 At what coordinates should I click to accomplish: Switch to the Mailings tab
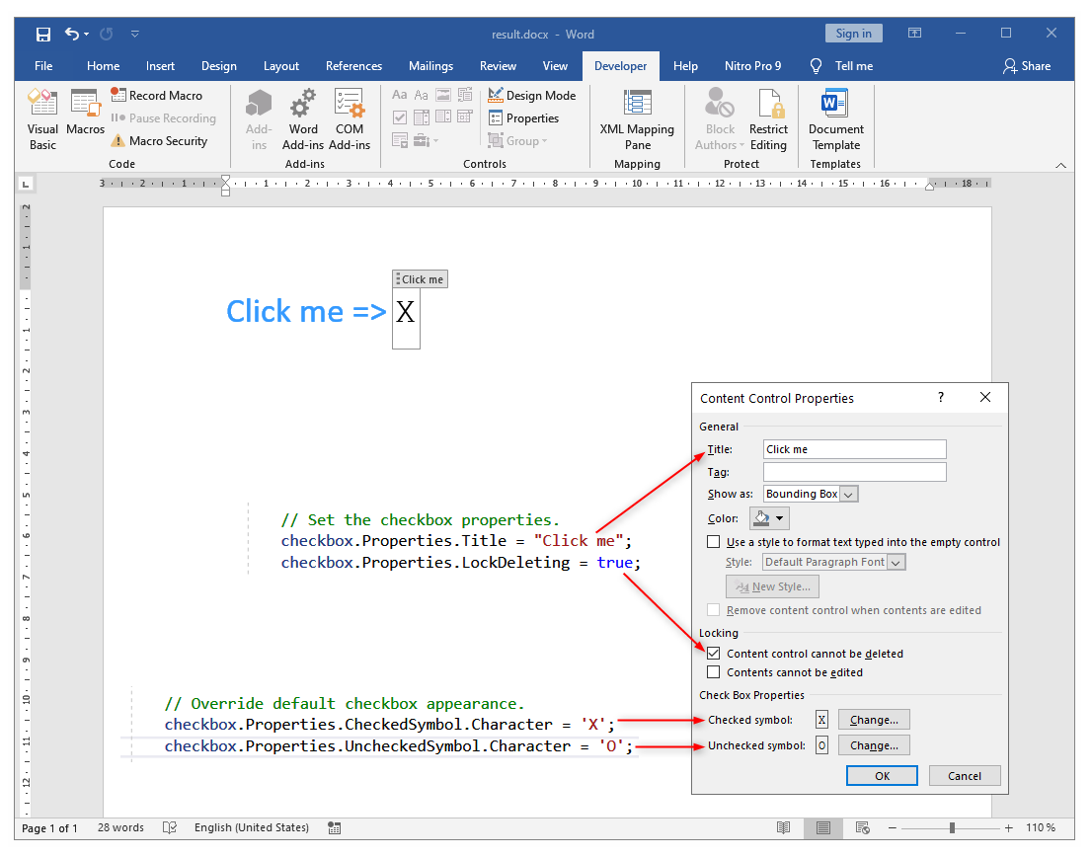coord(430,66)
